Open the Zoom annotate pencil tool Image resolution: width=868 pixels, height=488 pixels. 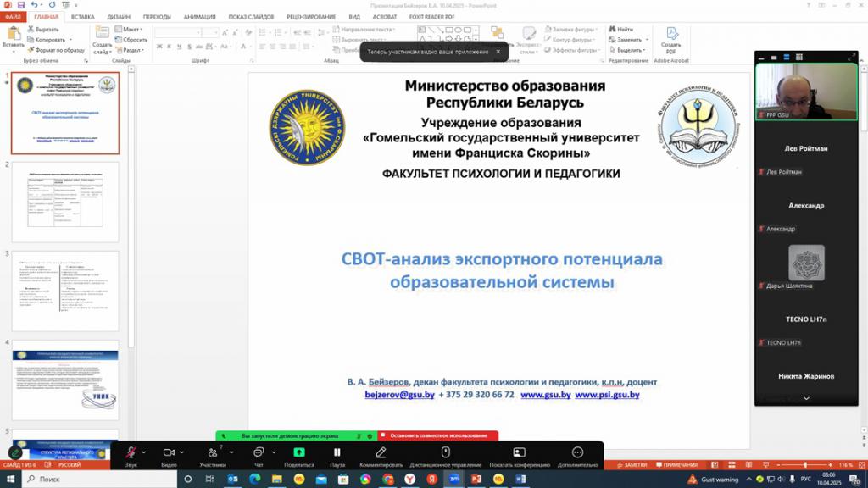coord(381,452)
